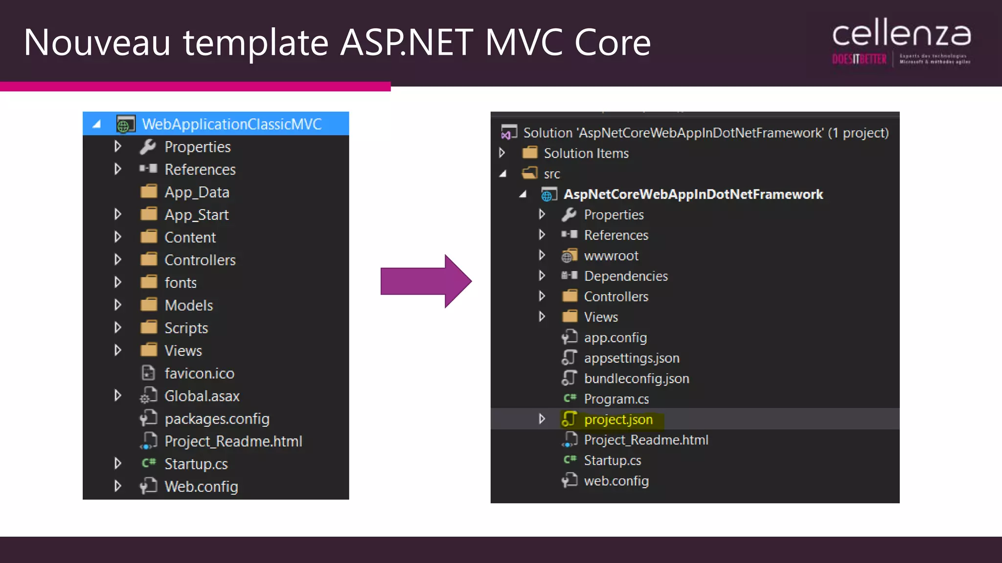Click the C# icon beside Program.cs
1002x563 pixels.
pos(570,398)
